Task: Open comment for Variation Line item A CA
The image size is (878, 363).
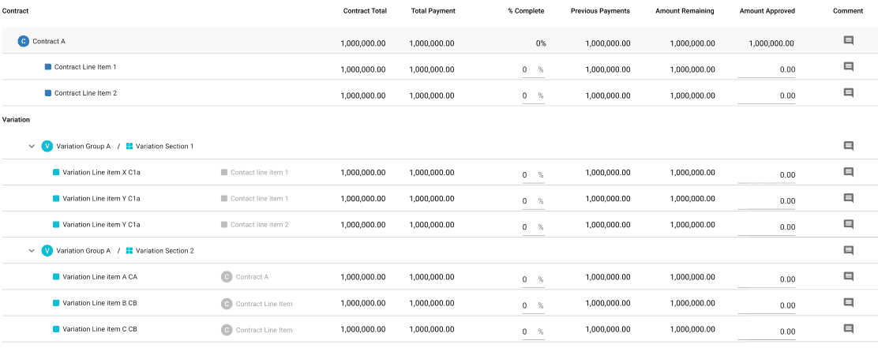Action: (848, 277)
